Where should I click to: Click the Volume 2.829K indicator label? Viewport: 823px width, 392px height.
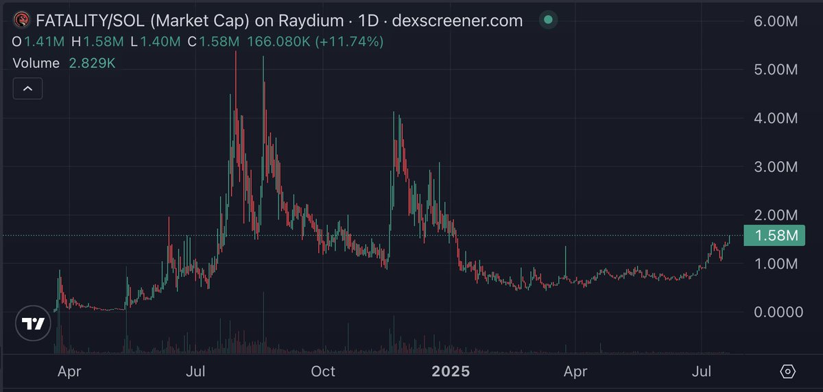tap(65, 63)
